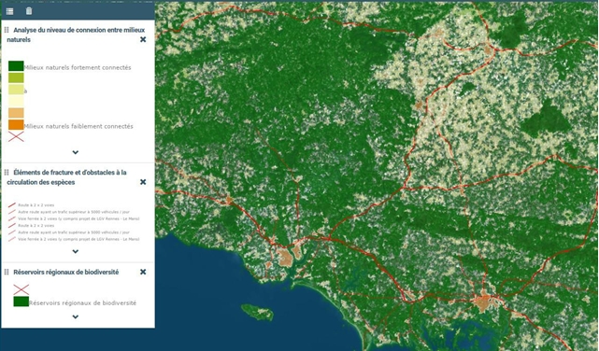599x351 pixels.
Task: Remove the 'Éléments de fracture' layer
Action: tap(143, 182)
